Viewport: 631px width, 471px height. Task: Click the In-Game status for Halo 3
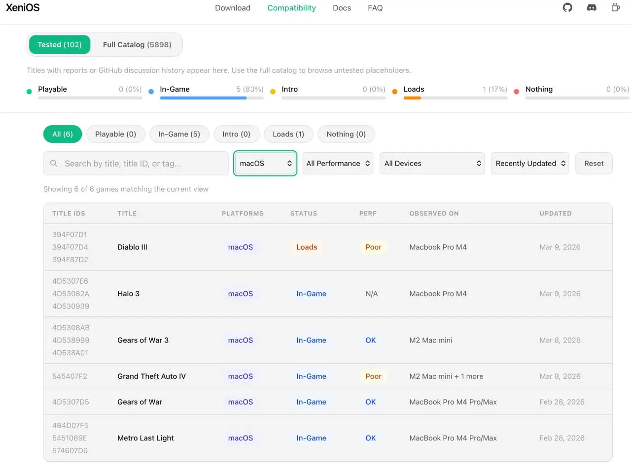point(311,294)
